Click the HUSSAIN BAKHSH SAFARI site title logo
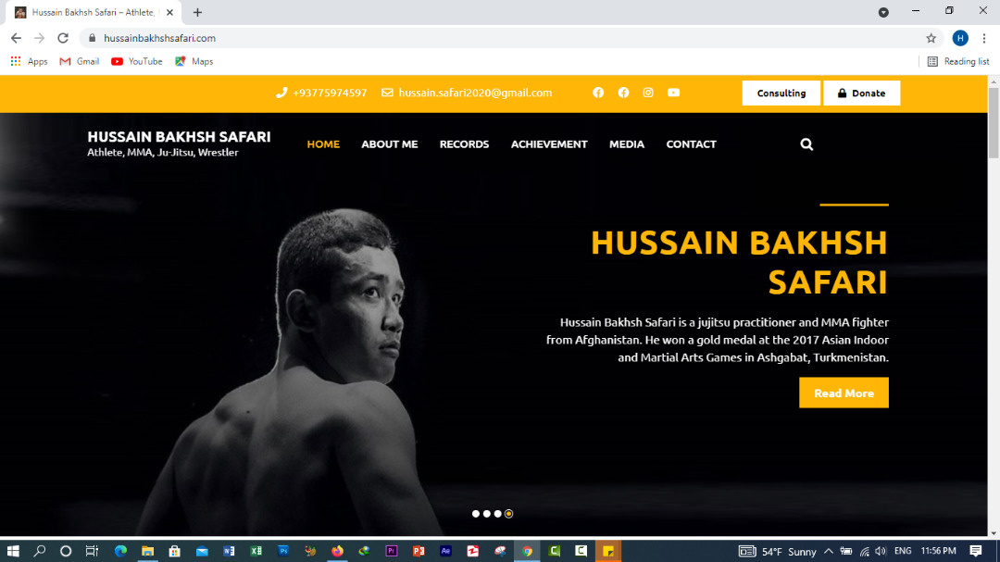This screenshot has height=562, width=1000. click(180, 136)
